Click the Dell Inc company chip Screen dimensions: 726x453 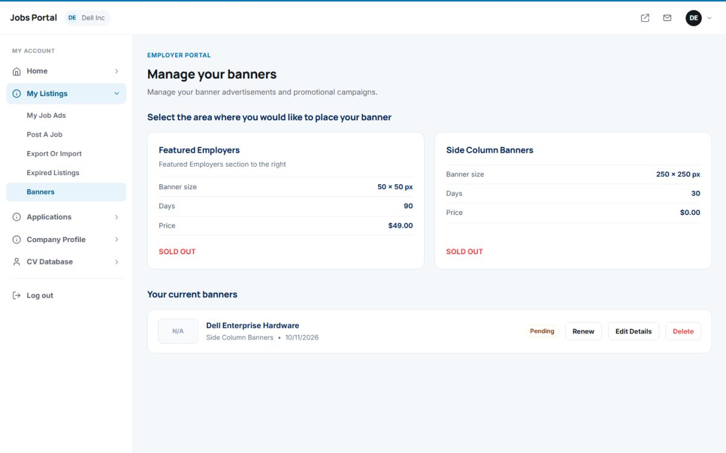click(87, 18)
